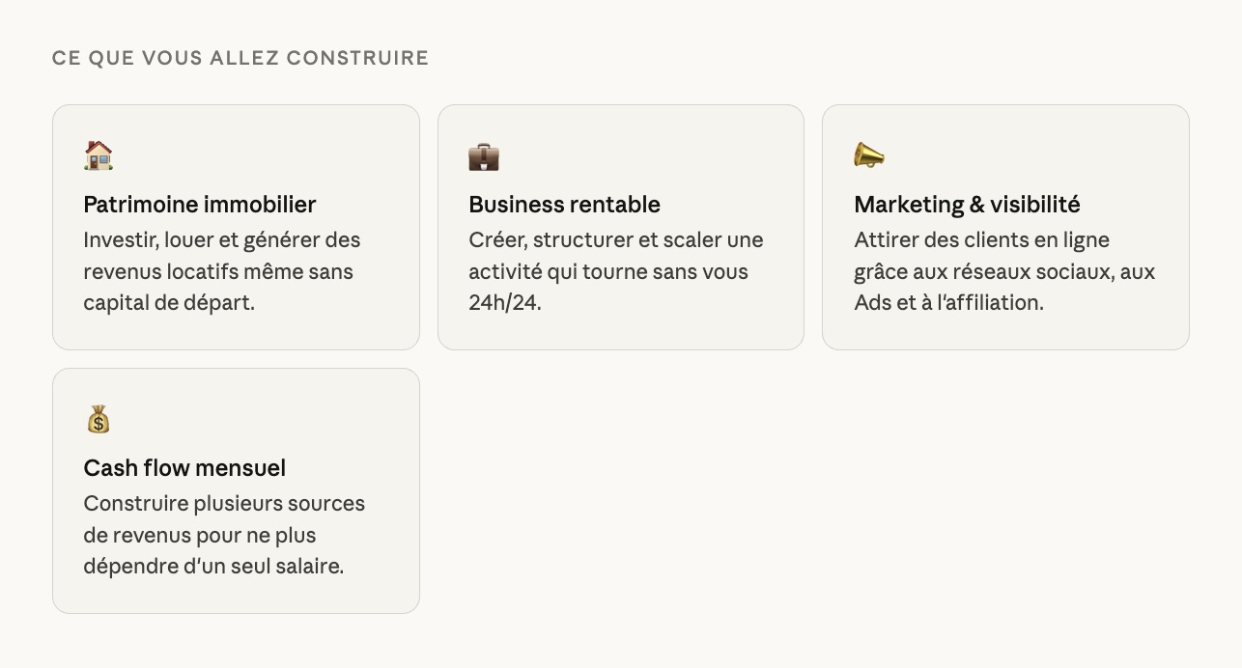Select the Patrimoine immobilier heading
Viewport: 1242px width, 668px height.
click(200, 205)
